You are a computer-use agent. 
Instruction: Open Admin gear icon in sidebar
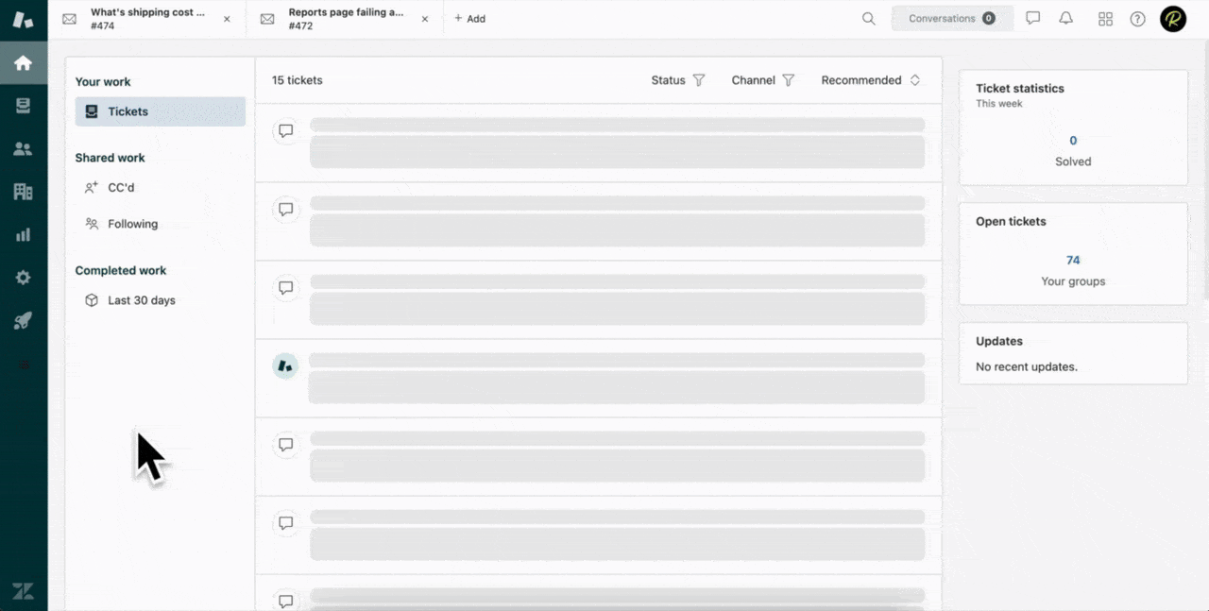24,278
